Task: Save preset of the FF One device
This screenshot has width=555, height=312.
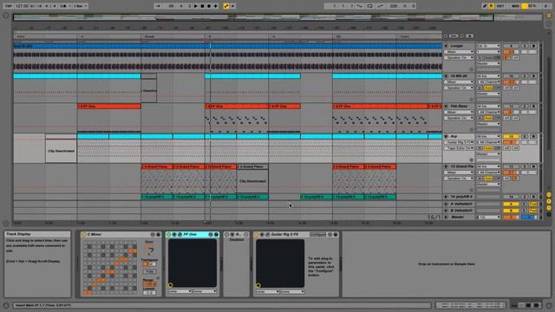Action: tap(216, 235)
